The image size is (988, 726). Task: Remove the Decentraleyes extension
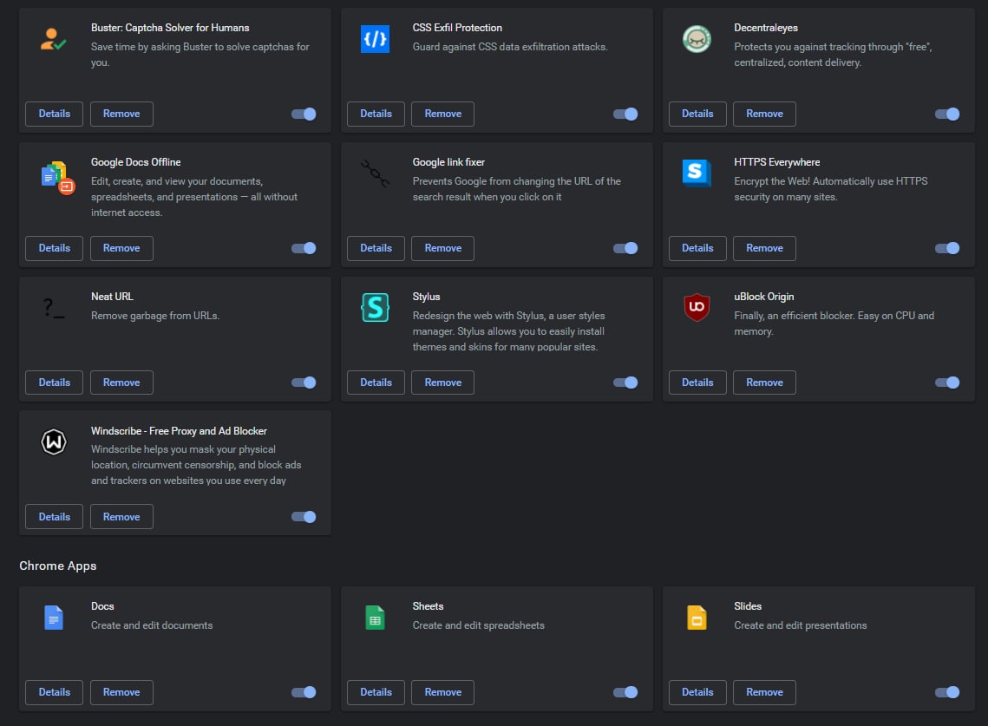click(764, 114)
